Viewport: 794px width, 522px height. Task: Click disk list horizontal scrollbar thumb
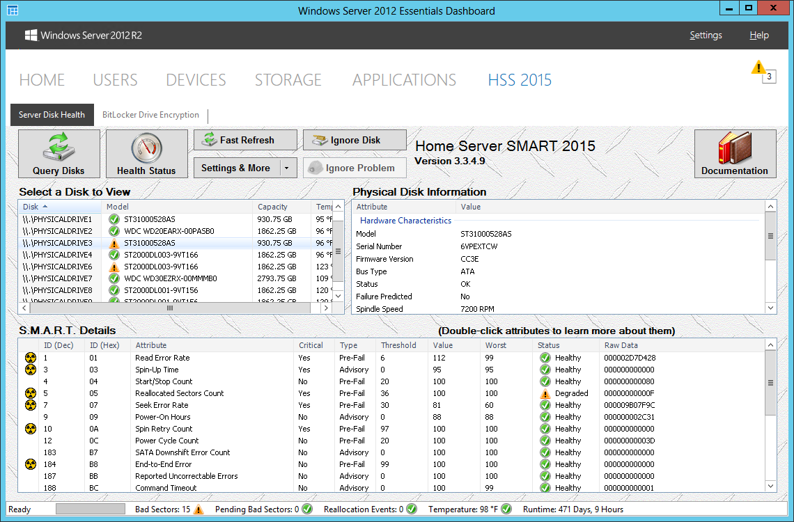tap(170, 308)
